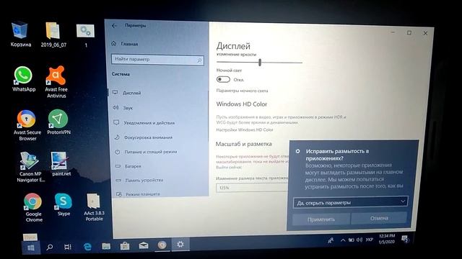This screenshot has width=462, height=259.
Task: Open the desktop icon labeled 1
Action: (x=85, y=35)
